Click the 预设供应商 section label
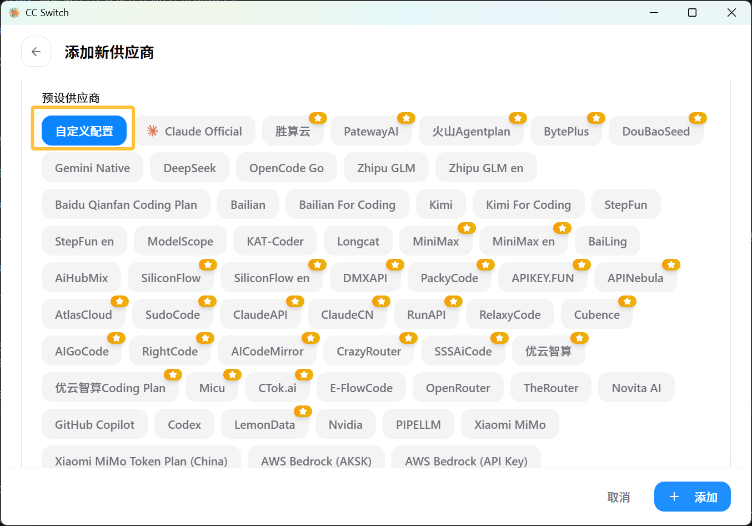This screenshot has height=526, width=752. [x=71, y=98]
